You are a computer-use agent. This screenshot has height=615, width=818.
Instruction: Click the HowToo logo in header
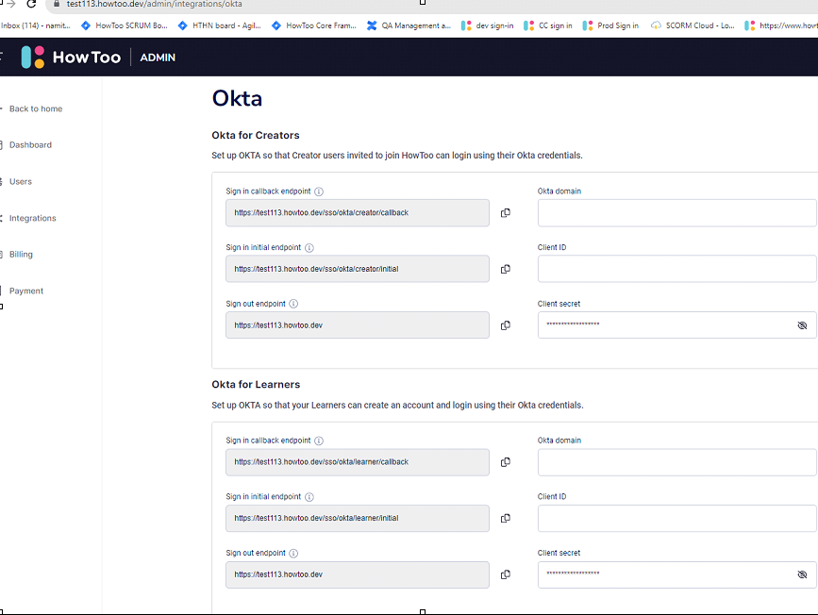[72, 58]
